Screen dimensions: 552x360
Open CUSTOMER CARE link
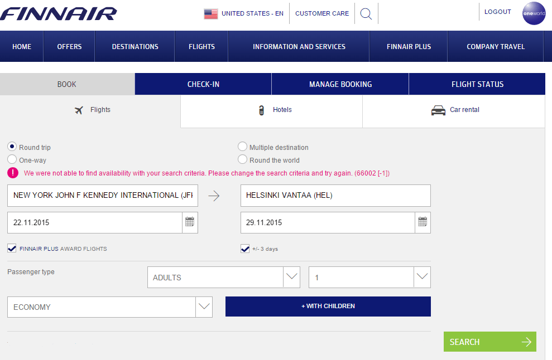click(322, 13)
